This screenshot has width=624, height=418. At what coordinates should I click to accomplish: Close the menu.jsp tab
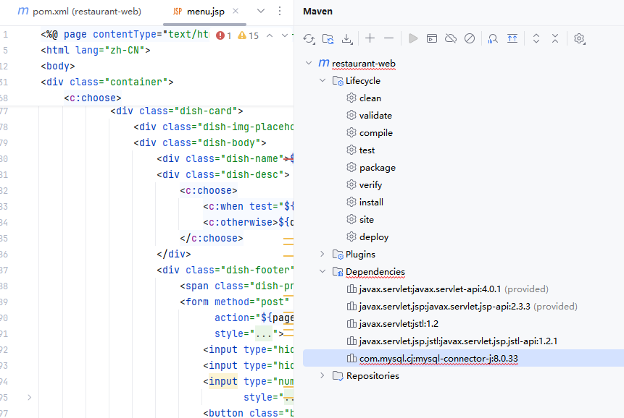[x=236, y=11]
